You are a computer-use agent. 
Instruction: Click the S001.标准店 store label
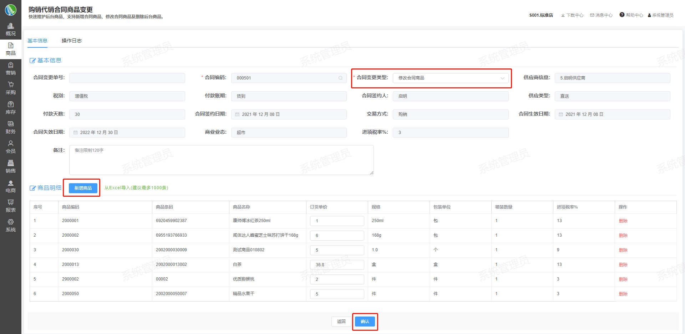click(541, 15)
